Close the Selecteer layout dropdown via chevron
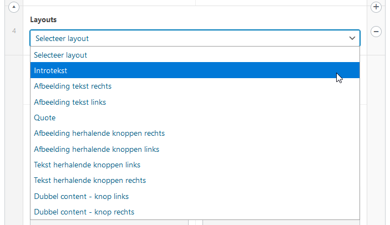 352,38
